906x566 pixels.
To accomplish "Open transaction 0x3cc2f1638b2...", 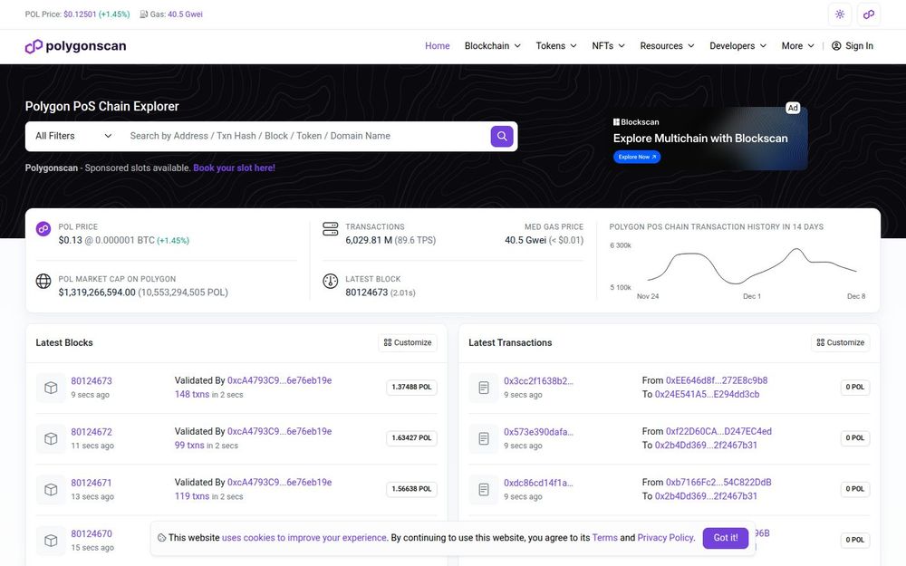I will [x=538, y=381].
